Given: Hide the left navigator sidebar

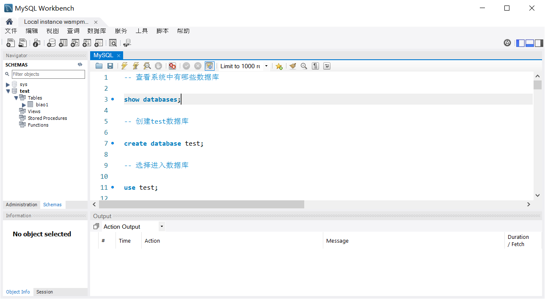Looking at the screenshot, I should 520,43.
